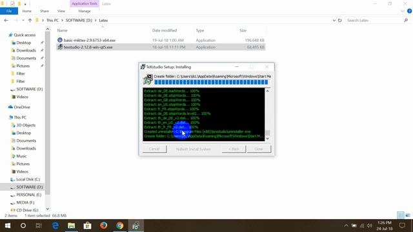Expand the ribbon chevron
Image resolution: width=413 pixels, height=232 pixels.
coord(403,11)
